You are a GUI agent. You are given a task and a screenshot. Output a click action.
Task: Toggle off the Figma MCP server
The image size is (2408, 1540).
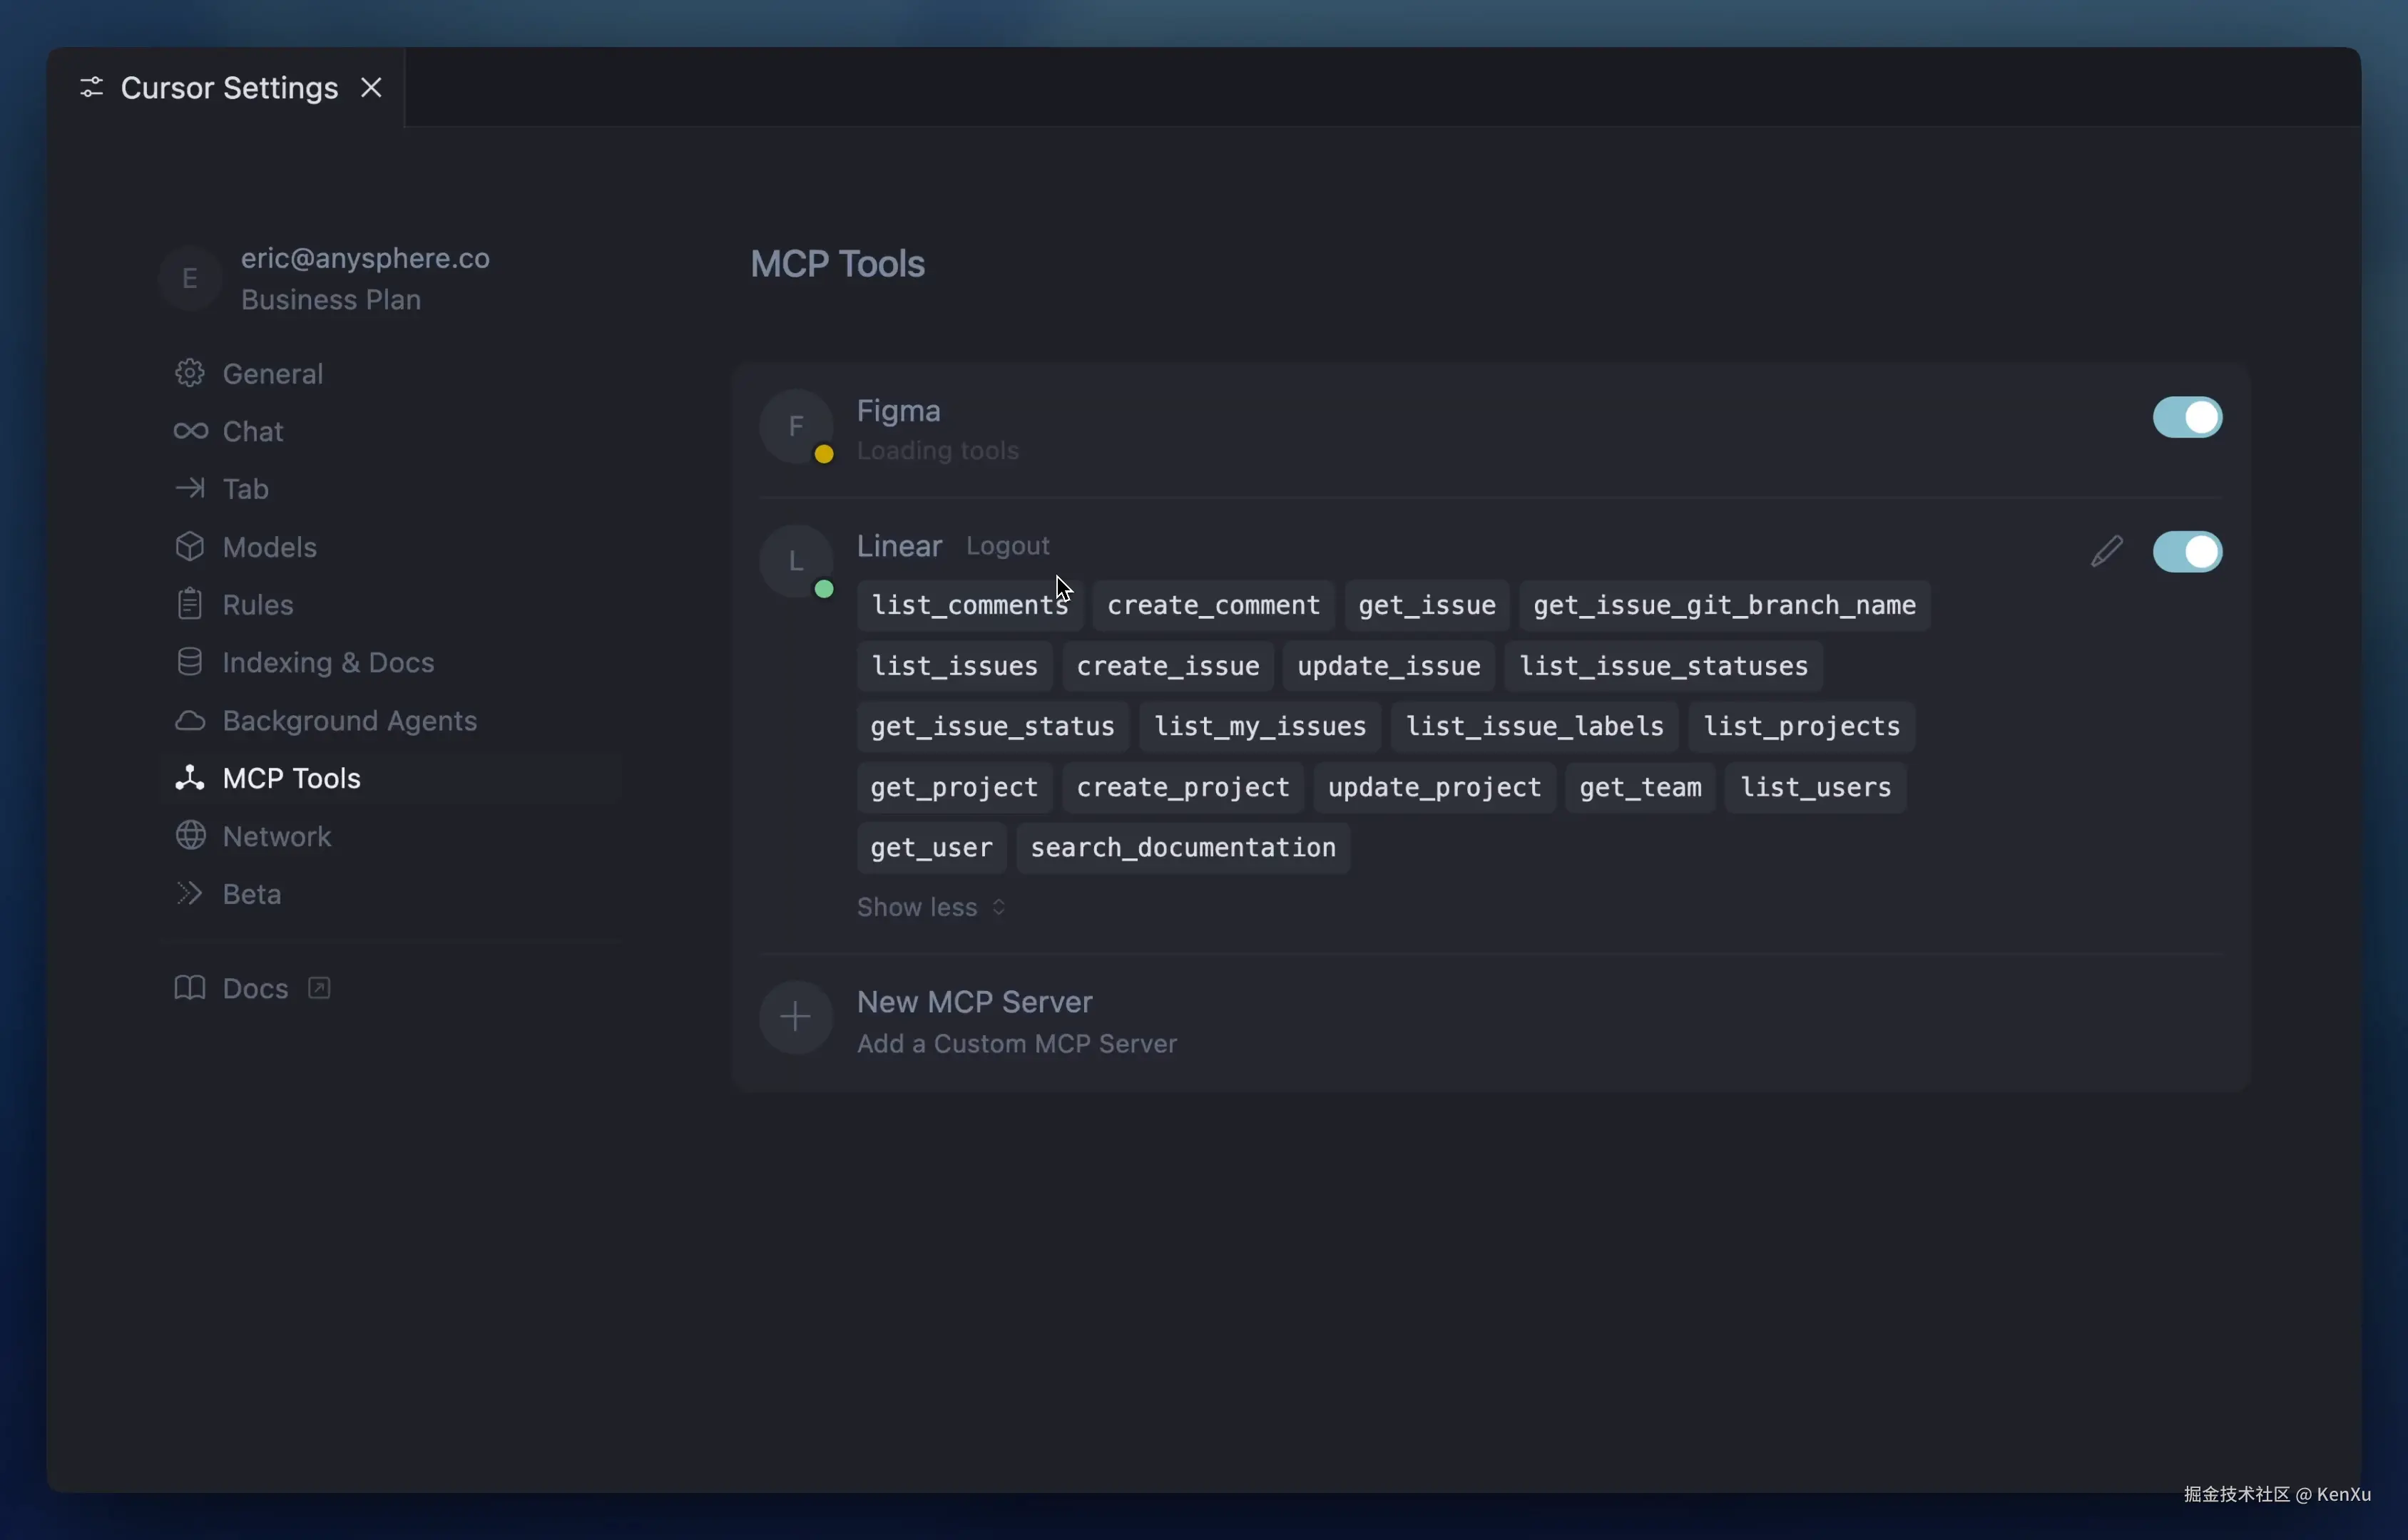click(x=2187, y=418)
